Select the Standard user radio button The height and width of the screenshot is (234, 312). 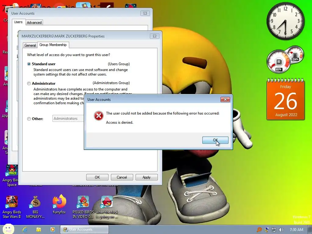[29, 64]
